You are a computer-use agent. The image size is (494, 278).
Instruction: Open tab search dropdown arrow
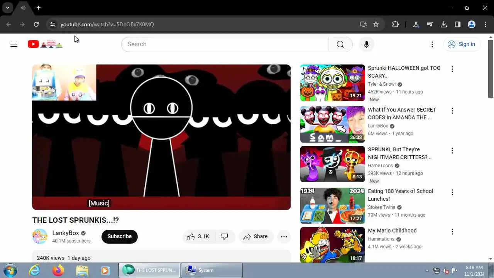[7, 8]
